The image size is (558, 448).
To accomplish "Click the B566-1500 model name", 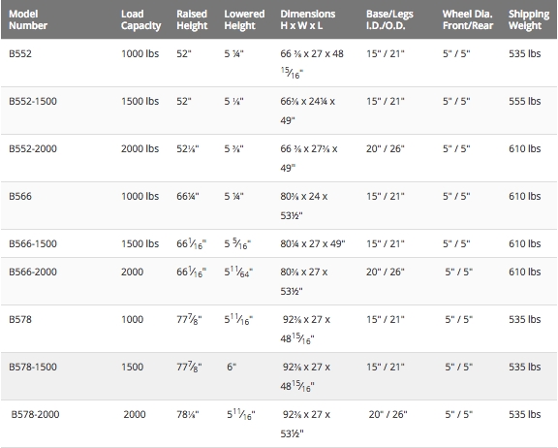I will click(33, 243).
